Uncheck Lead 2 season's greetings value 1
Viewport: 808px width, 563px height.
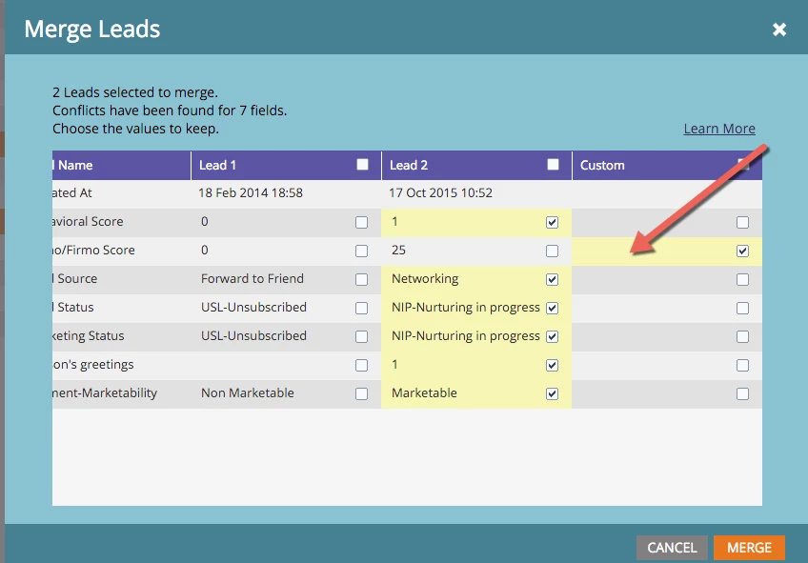[x=552, y=365]
